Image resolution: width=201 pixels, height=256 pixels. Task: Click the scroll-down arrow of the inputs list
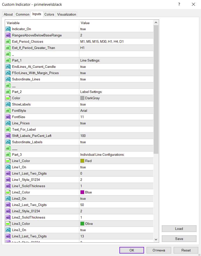pyautogui.click(x=156, y=239)
